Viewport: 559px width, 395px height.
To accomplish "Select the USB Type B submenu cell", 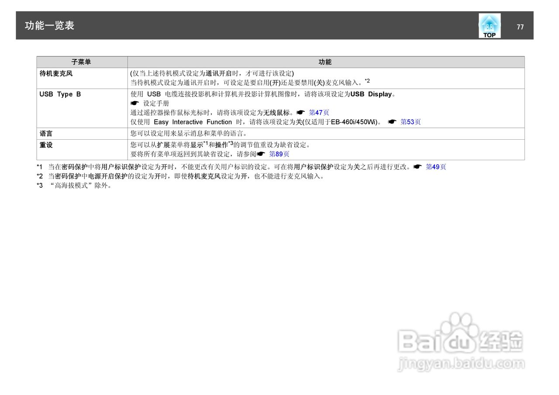I will (82, 108).
